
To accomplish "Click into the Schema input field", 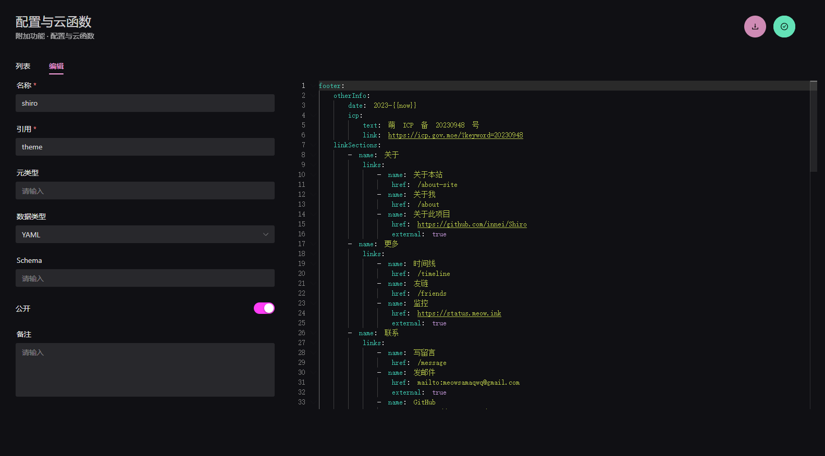I will tap(145, 278).
